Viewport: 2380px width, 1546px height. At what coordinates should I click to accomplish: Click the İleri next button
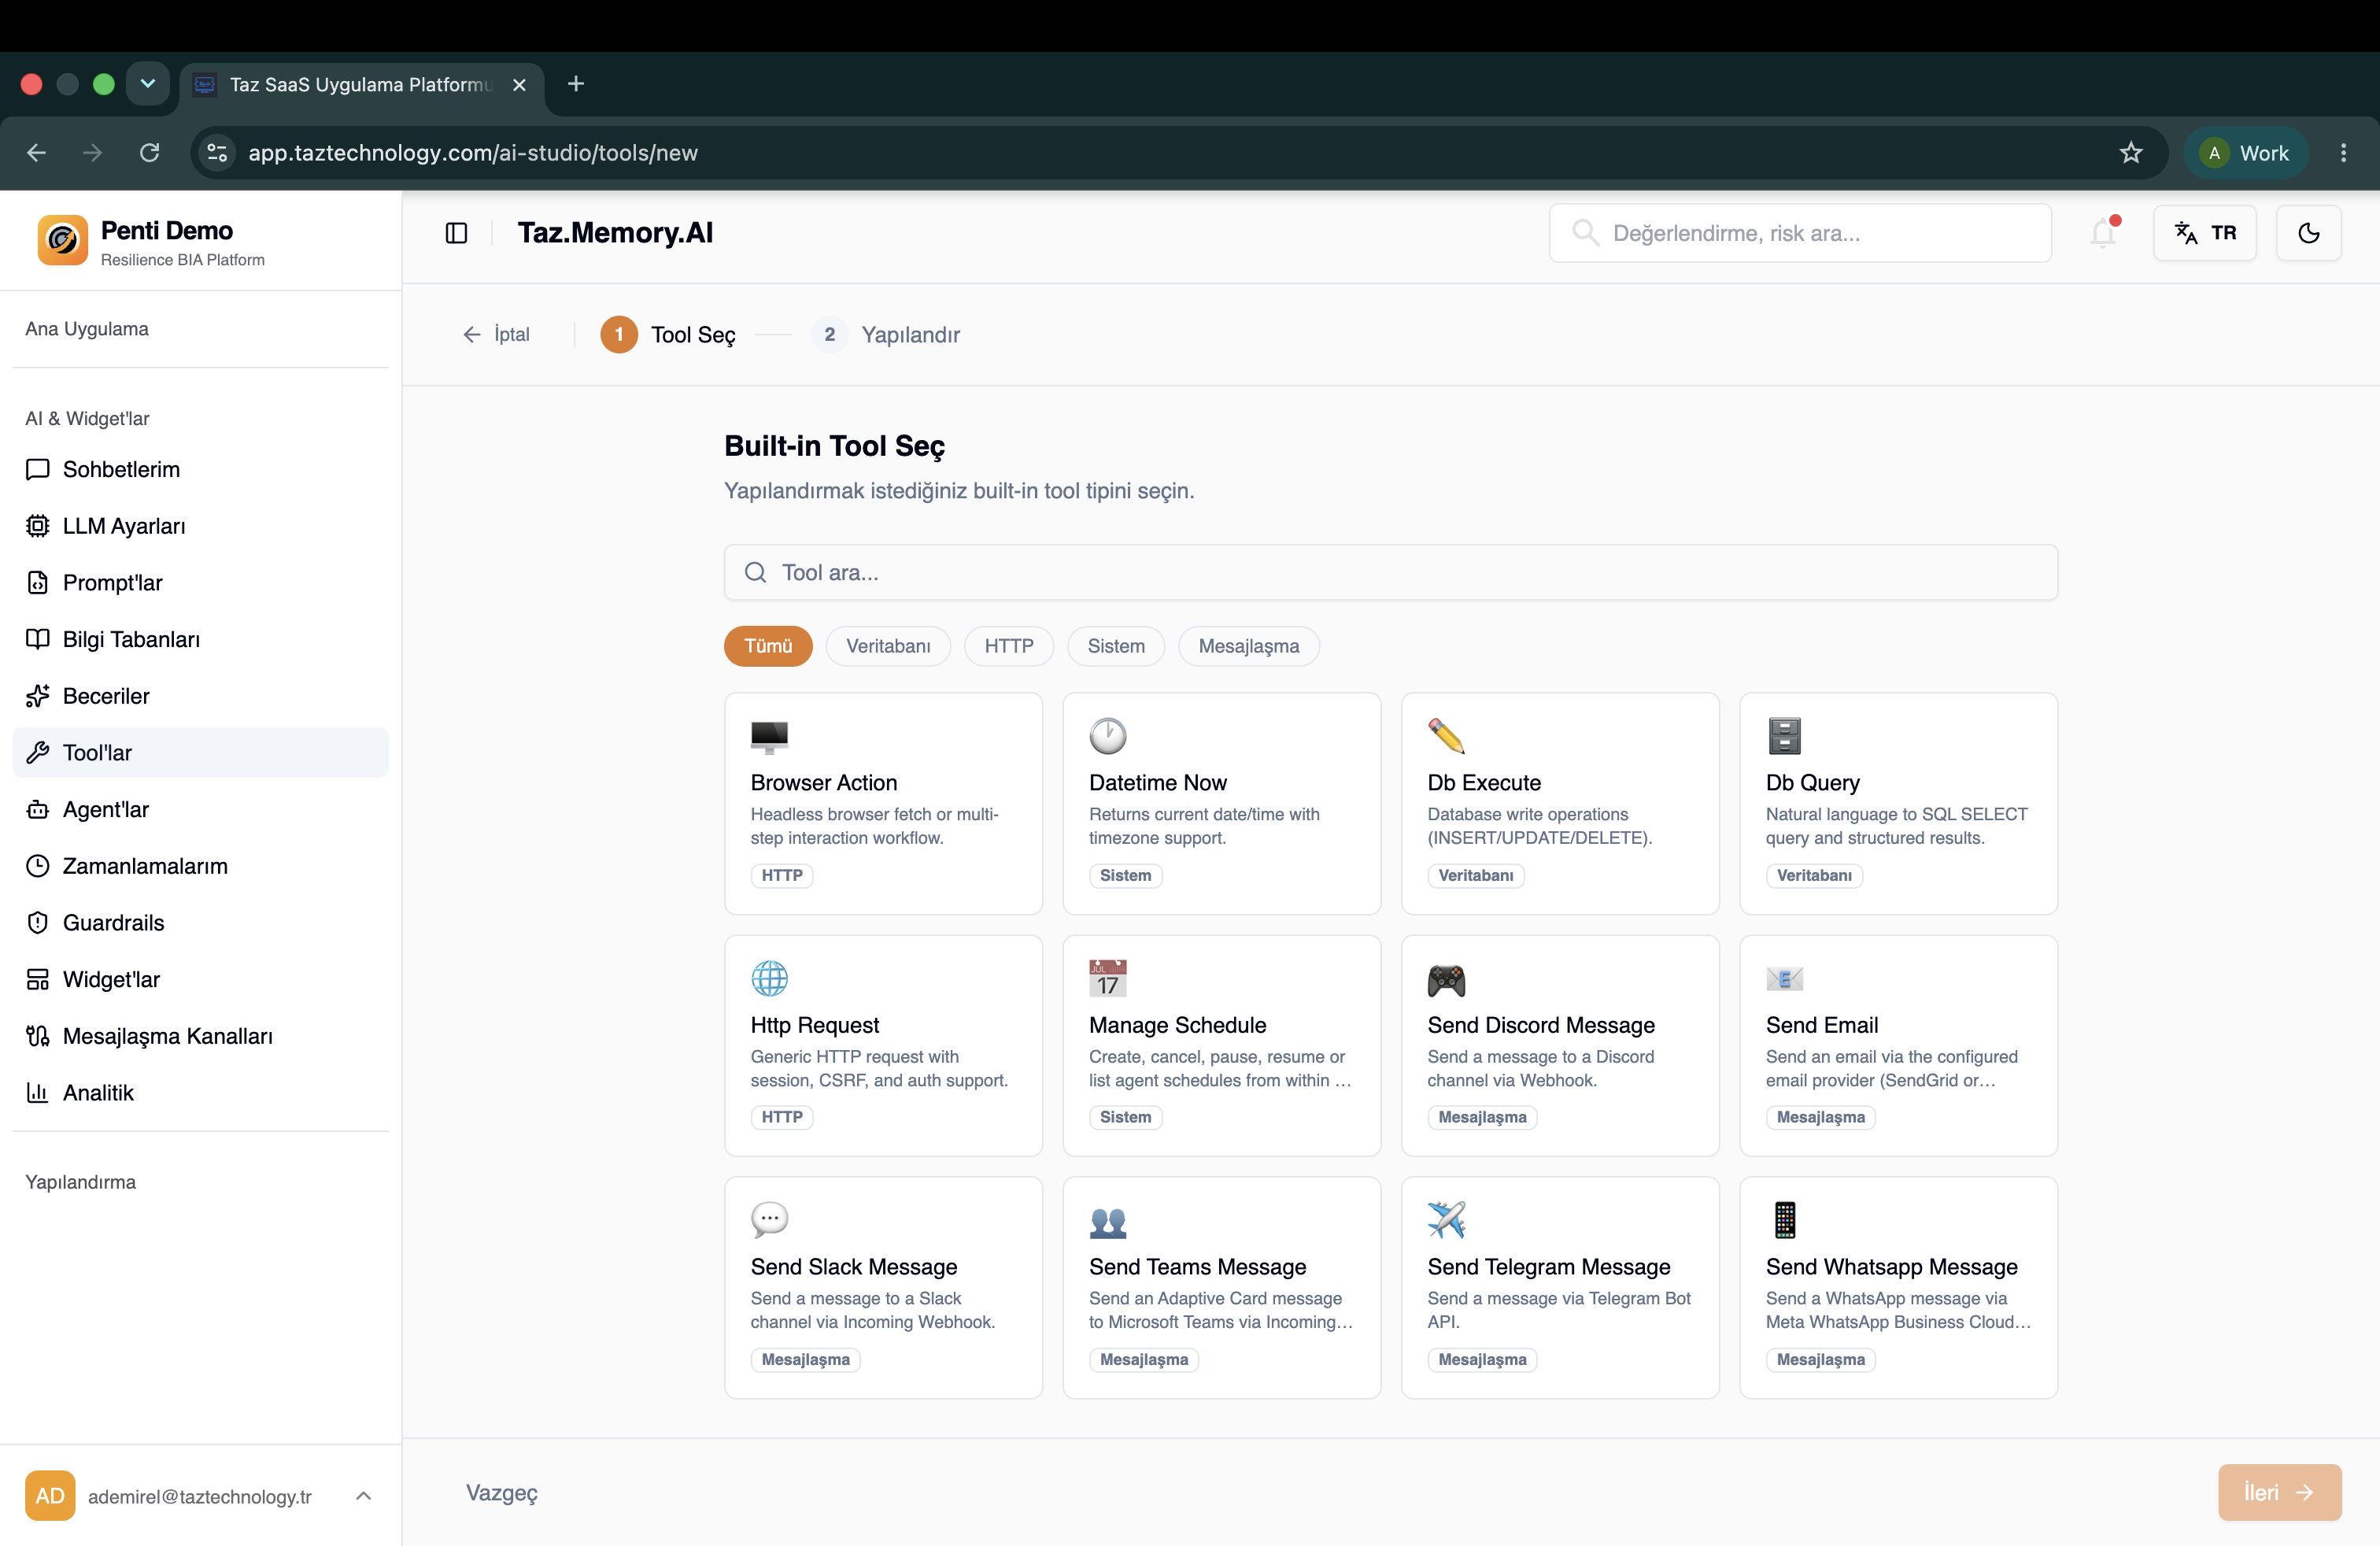2279,1493
